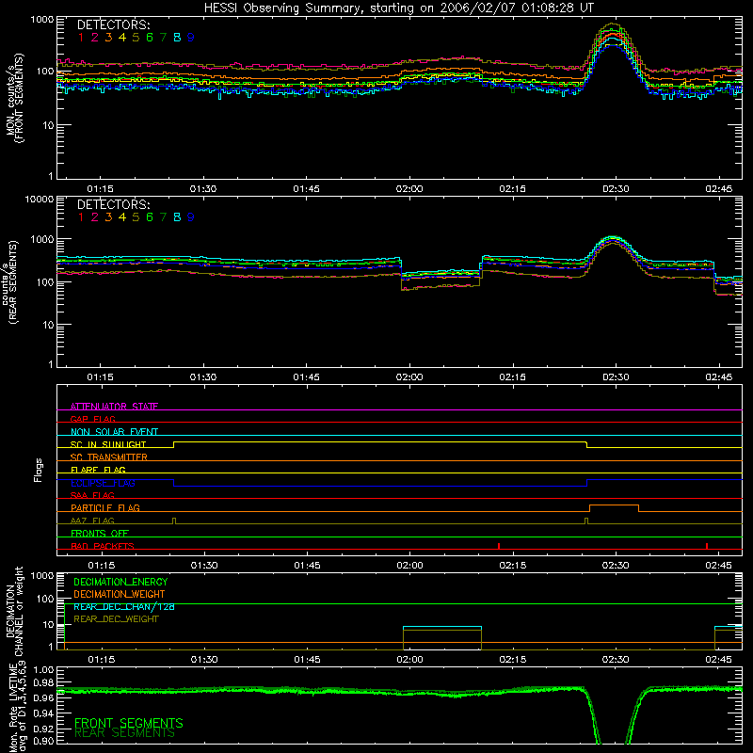Screen dimensions: 753x753
Task: Click '01:30' time label under the flags plot
Action: [x=204, y=566]
